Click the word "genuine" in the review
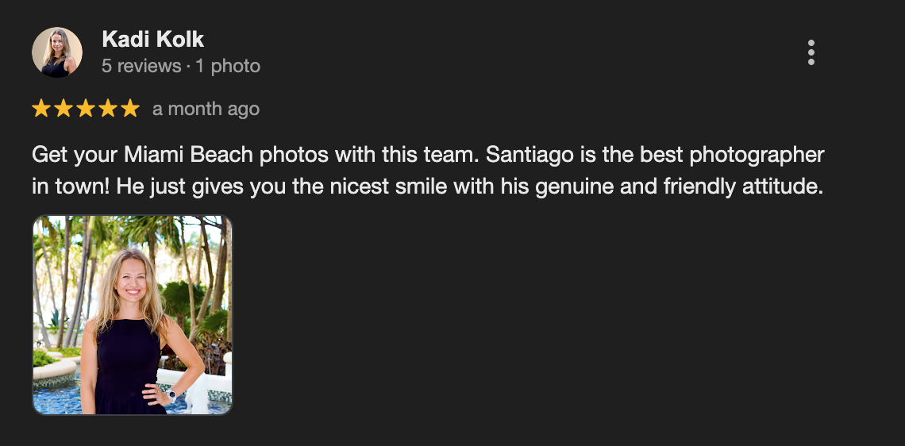 pos(583,189)
